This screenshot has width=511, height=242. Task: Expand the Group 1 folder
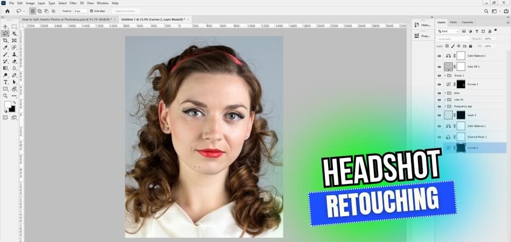click(x=445, y=75)
